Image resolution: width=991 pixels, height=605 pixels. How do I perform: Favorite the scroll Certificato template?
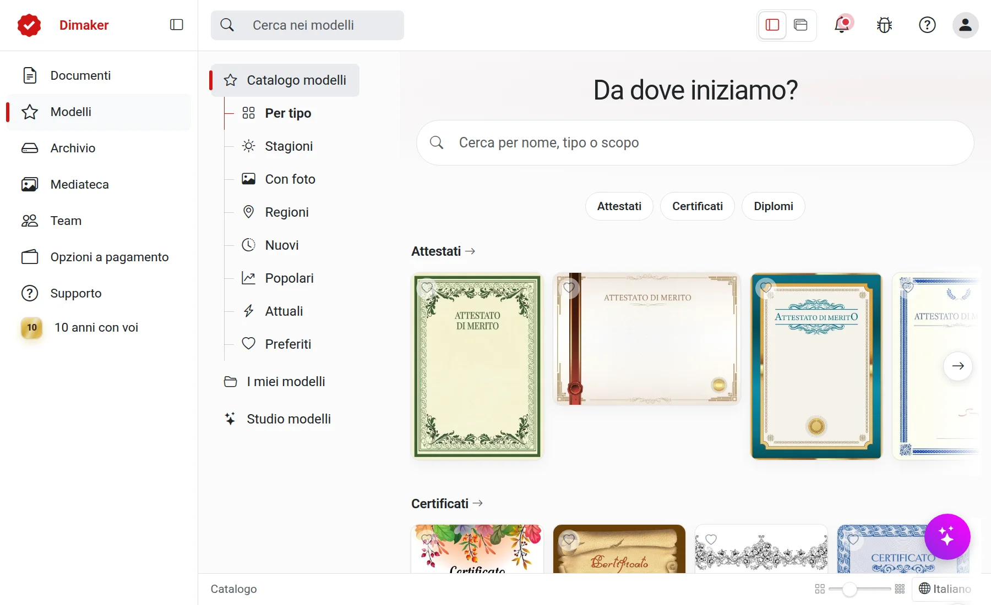click(x=569, y=540)
